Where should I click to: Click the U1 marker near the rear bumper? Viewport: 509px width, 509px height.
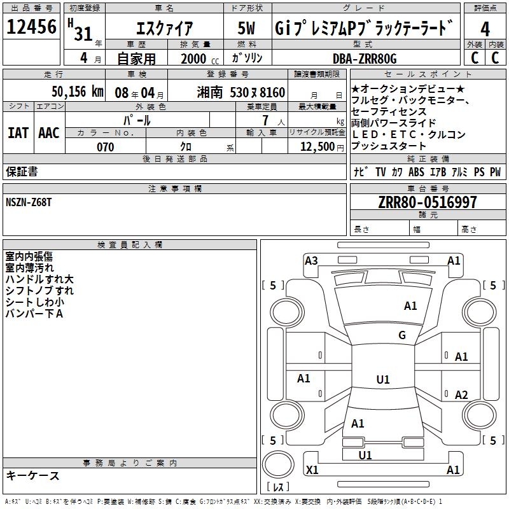(365, 455)
